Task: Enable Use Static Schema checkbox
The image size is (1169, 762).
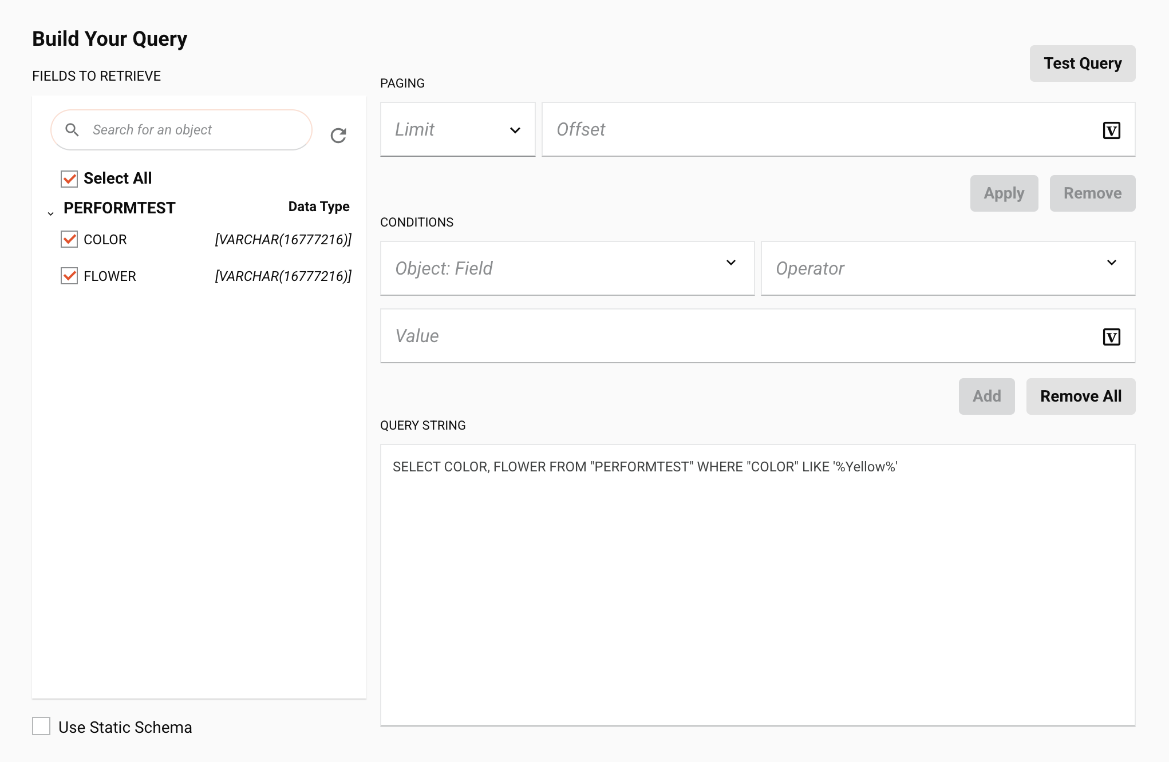Action: (41, 727)
